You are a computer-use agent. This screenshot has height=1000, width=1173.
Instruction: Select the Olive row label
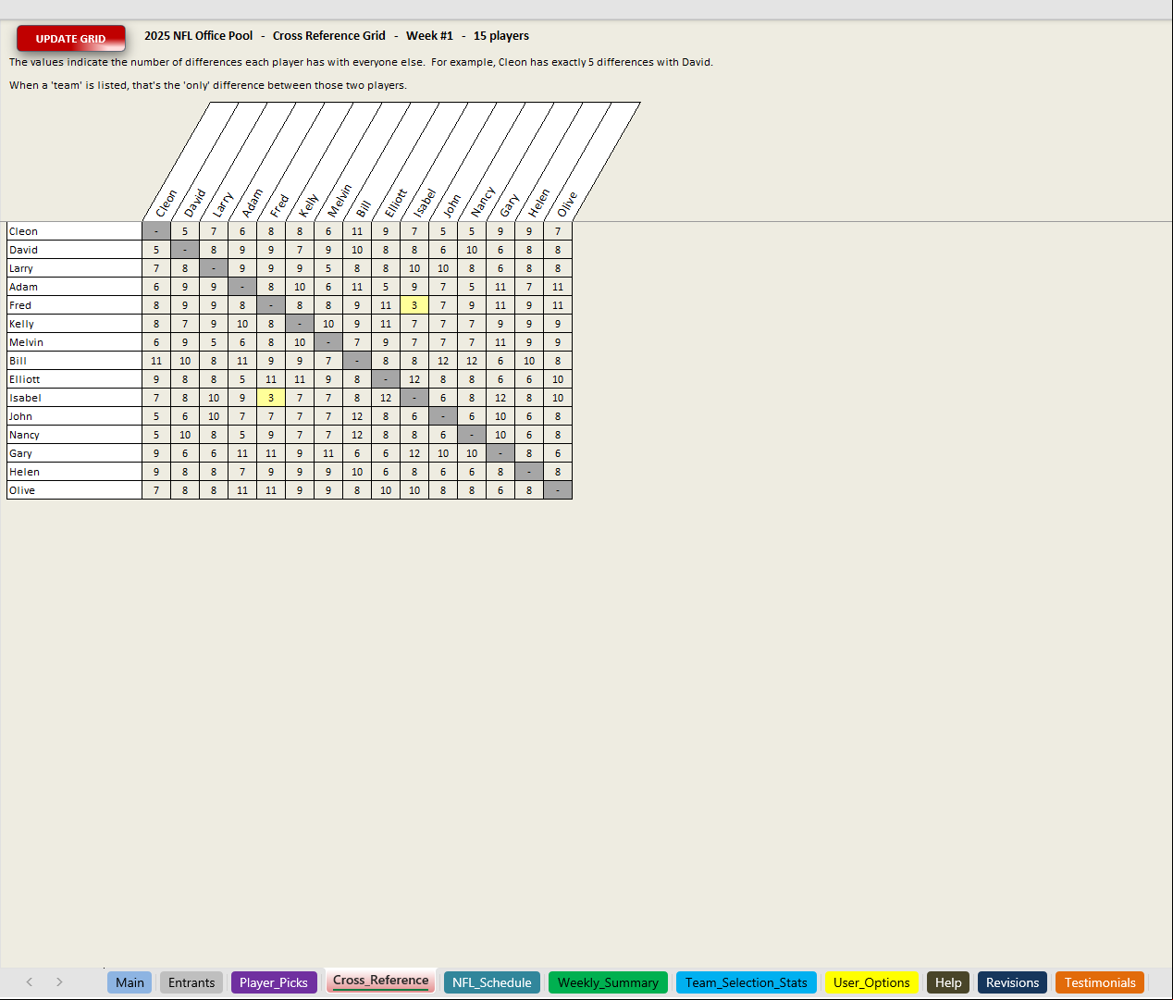(74, 490)
